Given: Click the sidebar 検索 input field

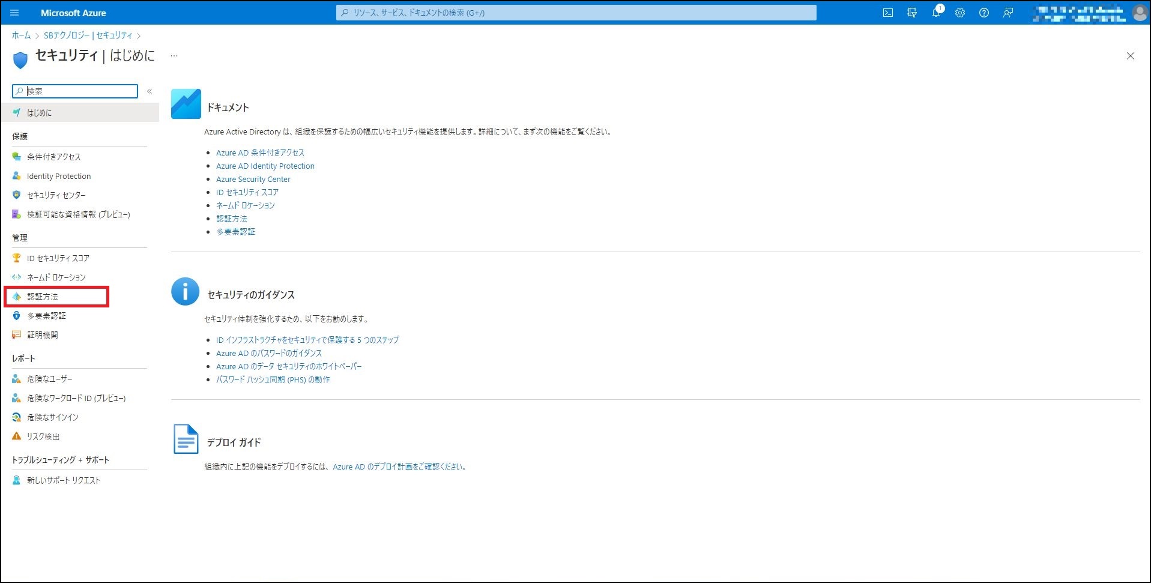Looking at the screenshot, I should click(75, 91).
